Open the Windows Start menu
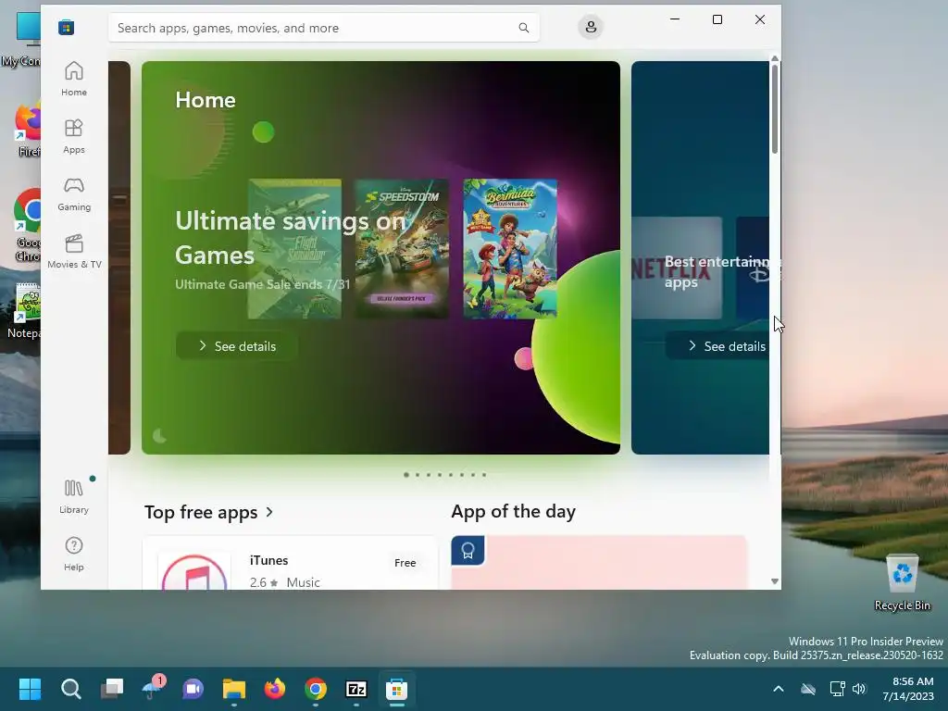This screenshot has height=711, width=948. (30, 689)
